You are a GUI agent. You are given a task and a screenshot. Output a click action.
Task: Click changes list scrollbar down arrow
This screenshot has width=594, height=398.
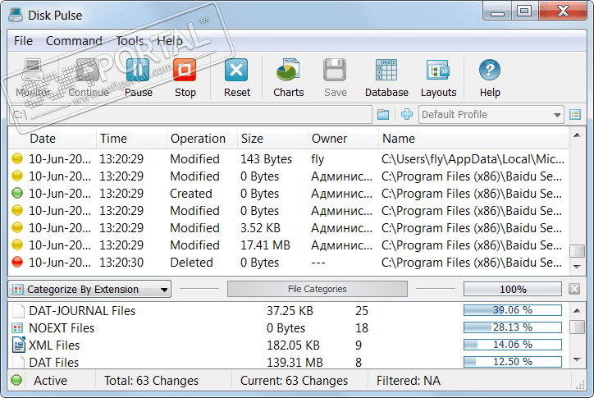coord(577,267)
